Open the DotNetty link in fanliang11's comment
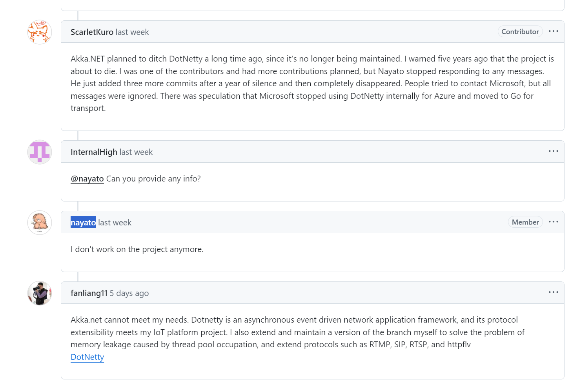This screenshot has width=570, height=381. pos(87,357)
